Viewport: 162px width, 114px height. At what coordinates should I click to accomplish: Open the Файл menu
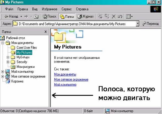9,9
